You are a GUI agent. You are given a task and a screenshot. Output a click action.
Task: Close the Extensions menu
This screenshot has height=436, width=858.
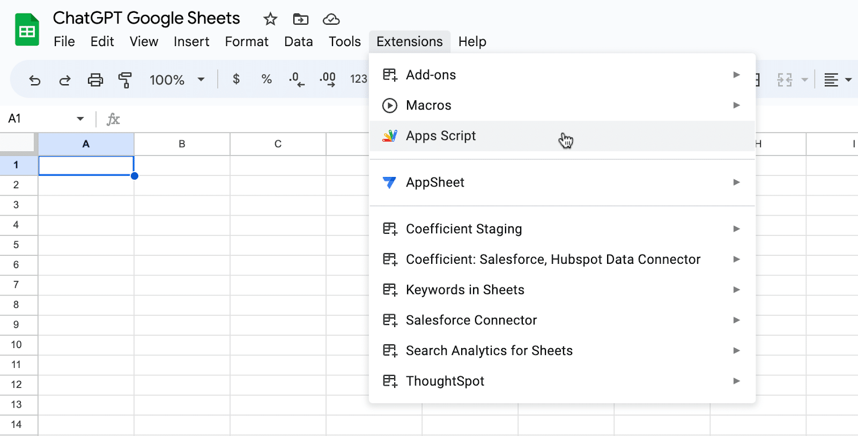click(x=410, y=41)
